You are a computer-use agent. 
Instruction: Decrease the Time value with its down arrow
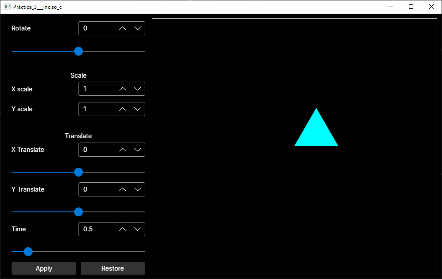[x=137, y=229]
